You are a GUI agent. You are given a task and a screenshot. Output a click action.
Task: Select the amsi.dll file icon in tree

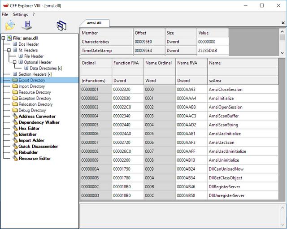pos(9,38)
